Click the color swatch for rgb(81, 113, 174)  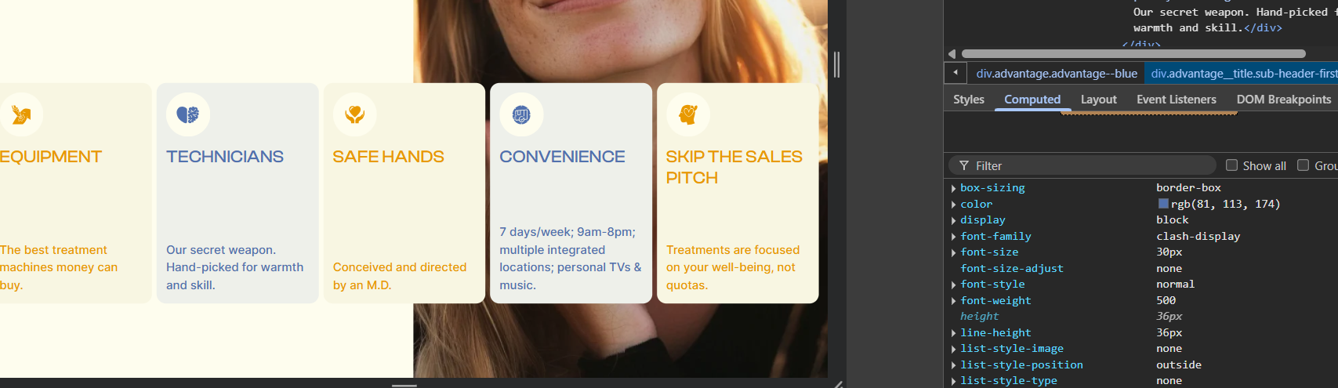pyautogui.click(x=1163, y=204)
